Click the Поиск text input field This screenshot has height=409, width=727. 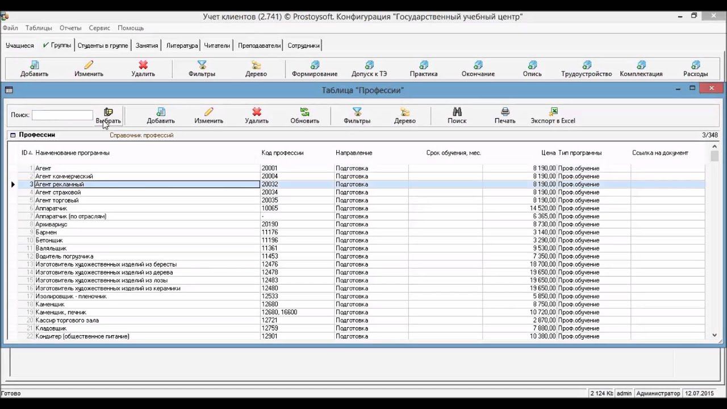click(62, 115)
